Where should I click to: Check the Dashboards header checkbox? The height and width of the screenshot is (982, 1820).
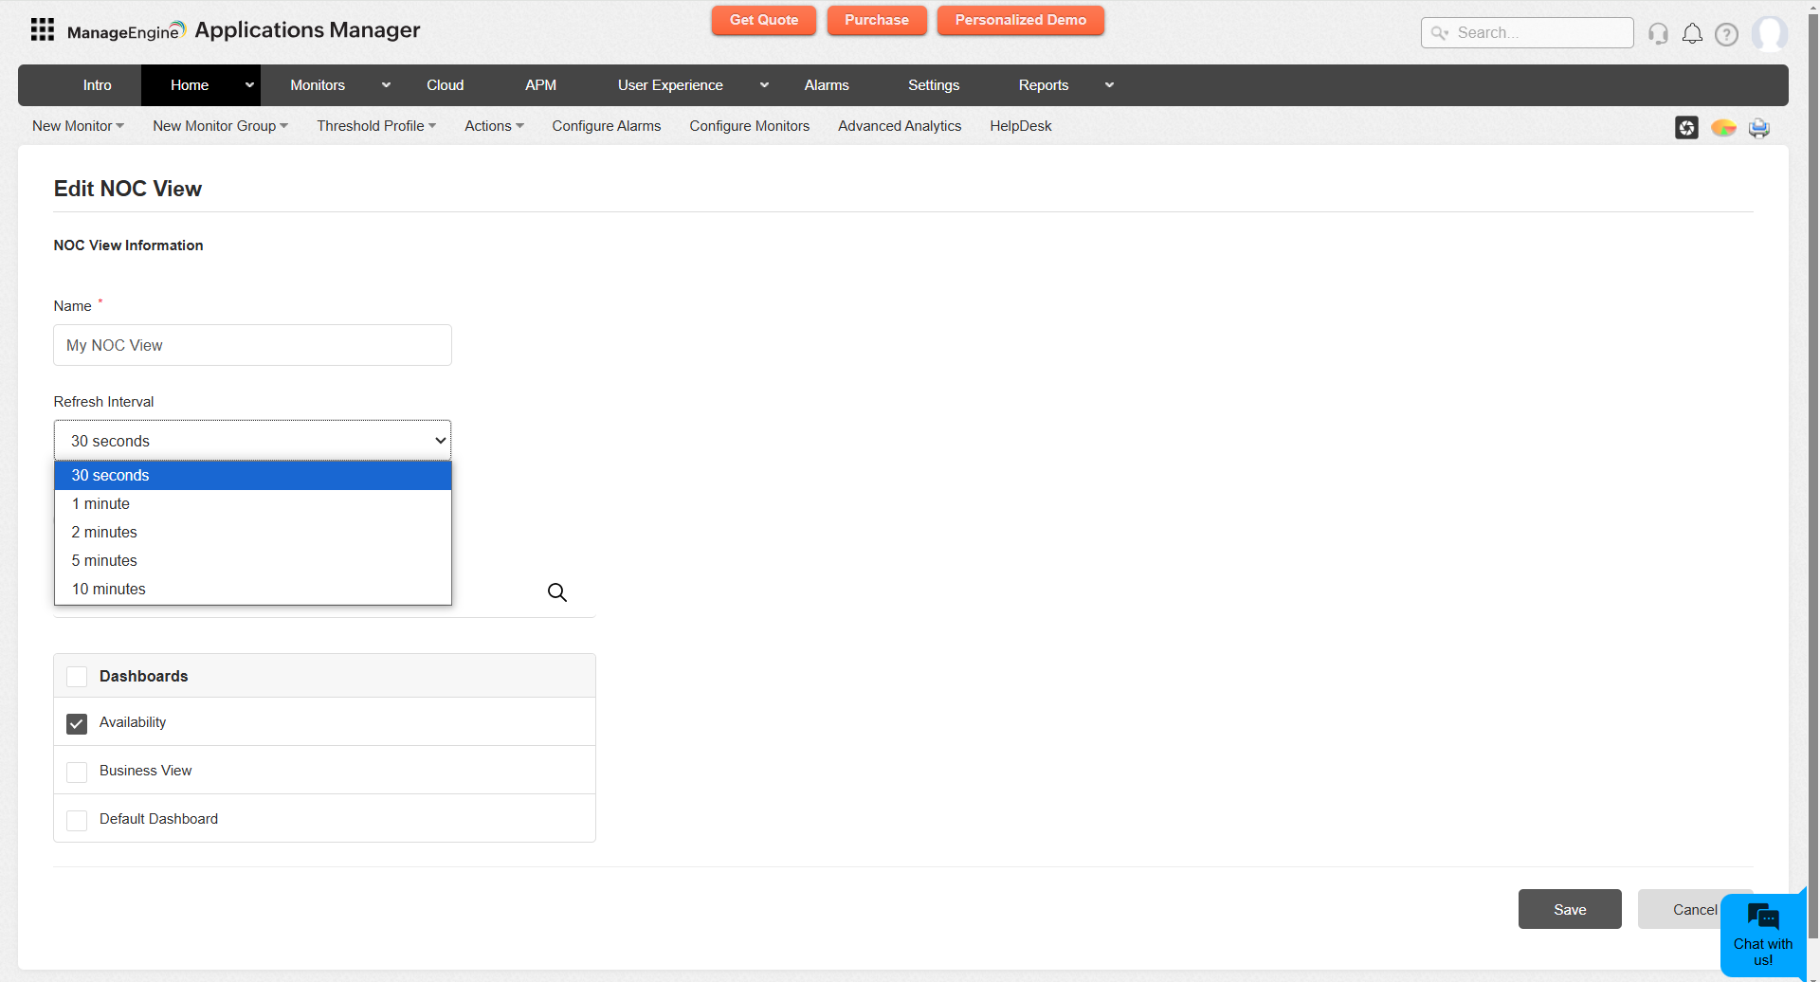pyautogui.click(x=77, y=676)
